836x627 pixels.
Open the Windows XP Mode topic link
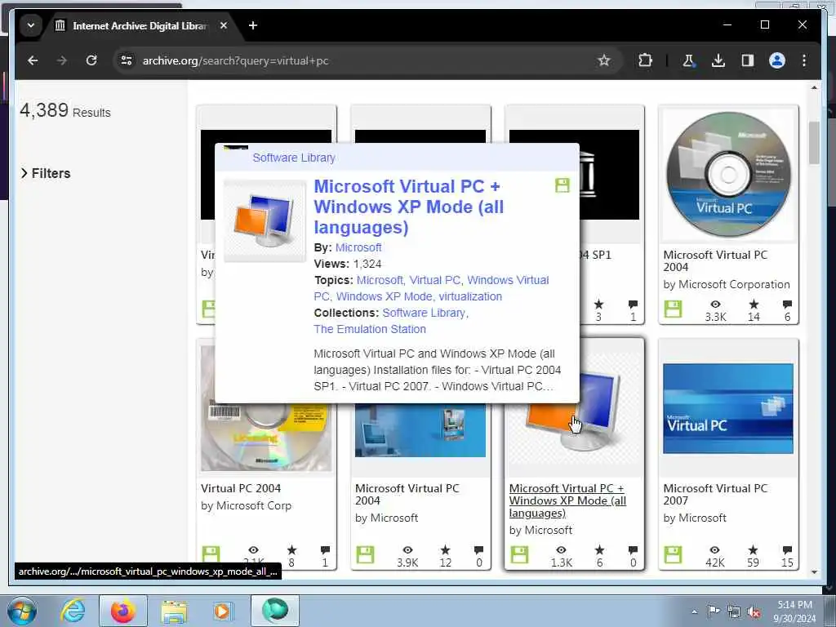384,296
